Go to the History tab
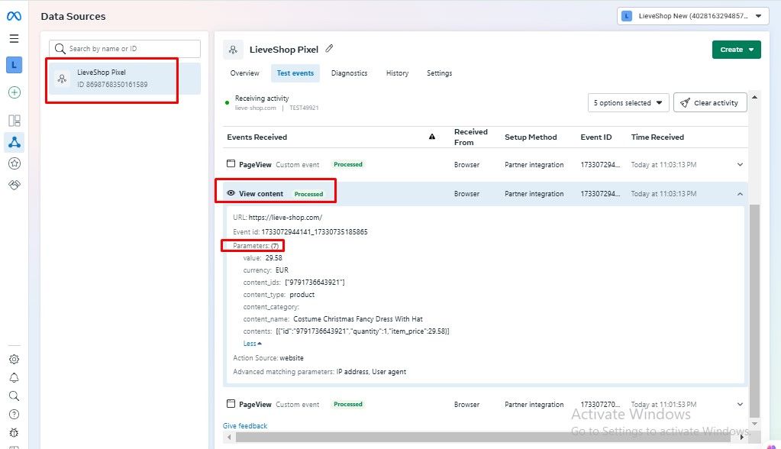781x449 pixels. [398, 73]
